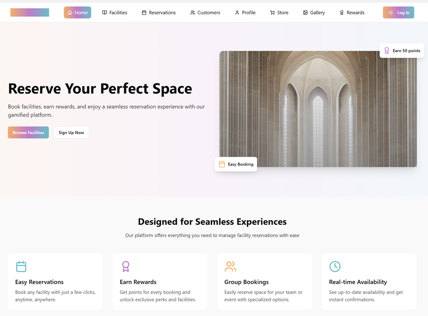This screenshot has width=428, height=316.
Task: Click the teal calendar icon above Easy Reservations
Action: pyautogui.click(x=21, y=266)
